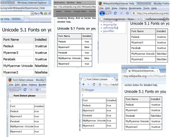
Task: Open the Window menu in the Safari menu bar
Action: point(71,2)
